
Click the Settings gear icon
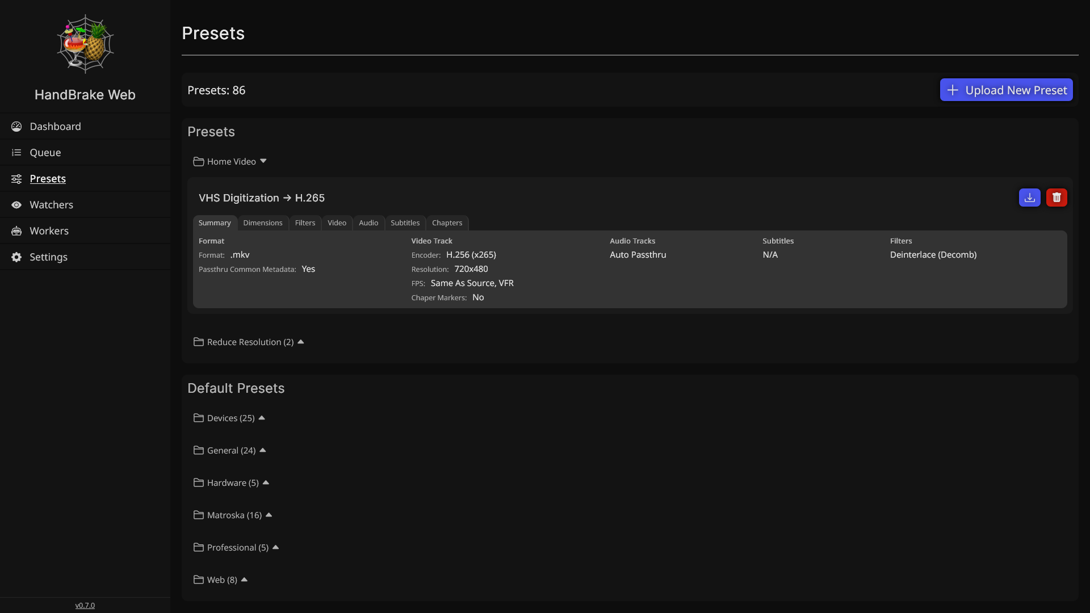click(x=16, y=257)
